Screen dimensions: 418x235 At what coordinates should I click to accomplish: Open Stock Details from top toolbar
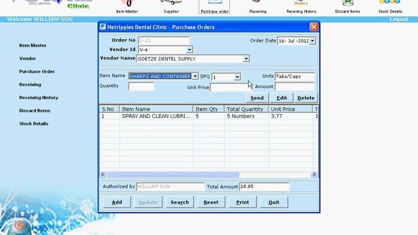click(x=390, y=7)
